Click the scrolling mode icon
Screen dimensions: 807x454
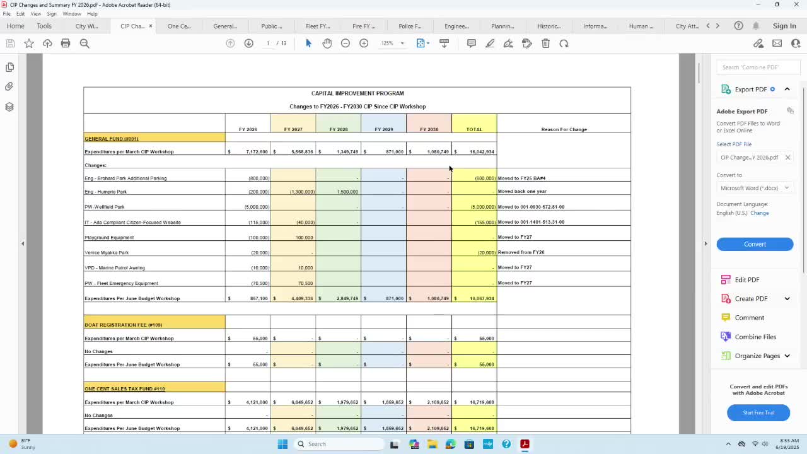[444, 44]
